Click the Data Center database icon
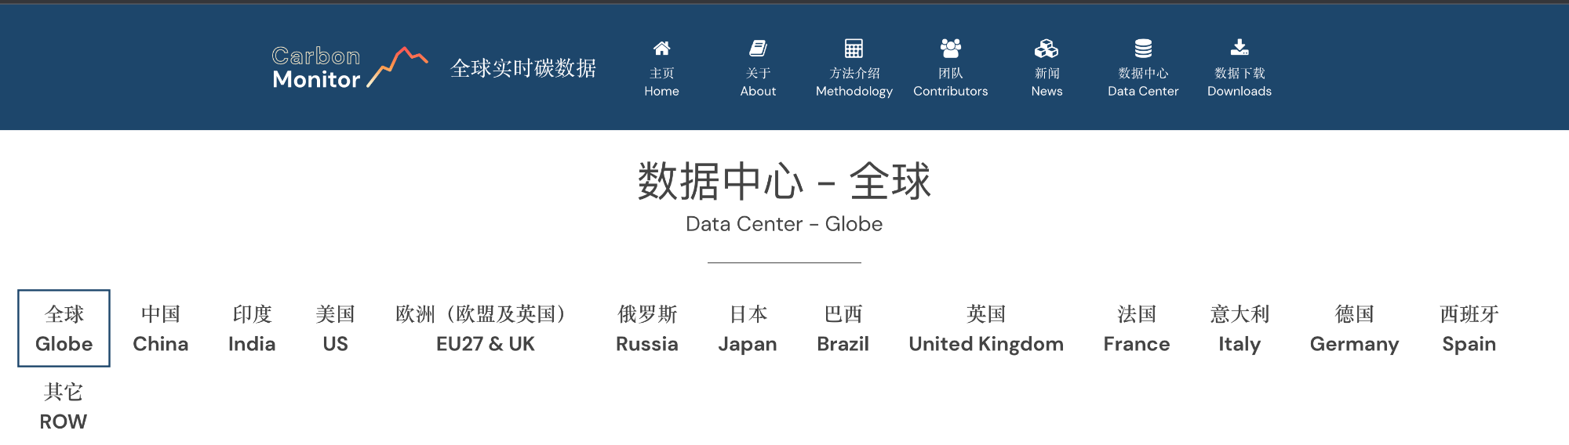 pyautogui.click(x=1143, y=49)
